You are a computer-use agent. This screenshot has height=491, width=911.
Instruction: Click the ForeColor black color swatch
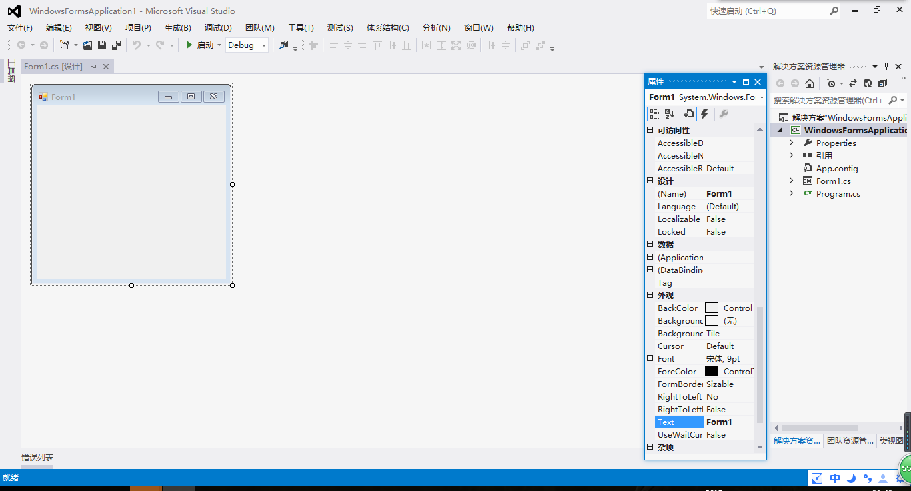pos(712,372)
